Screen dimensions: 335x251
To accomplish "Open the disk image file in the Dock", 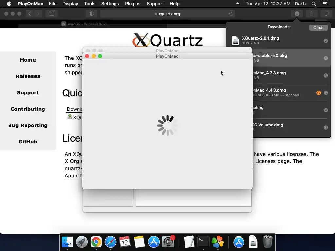I will tap(253, 242).
